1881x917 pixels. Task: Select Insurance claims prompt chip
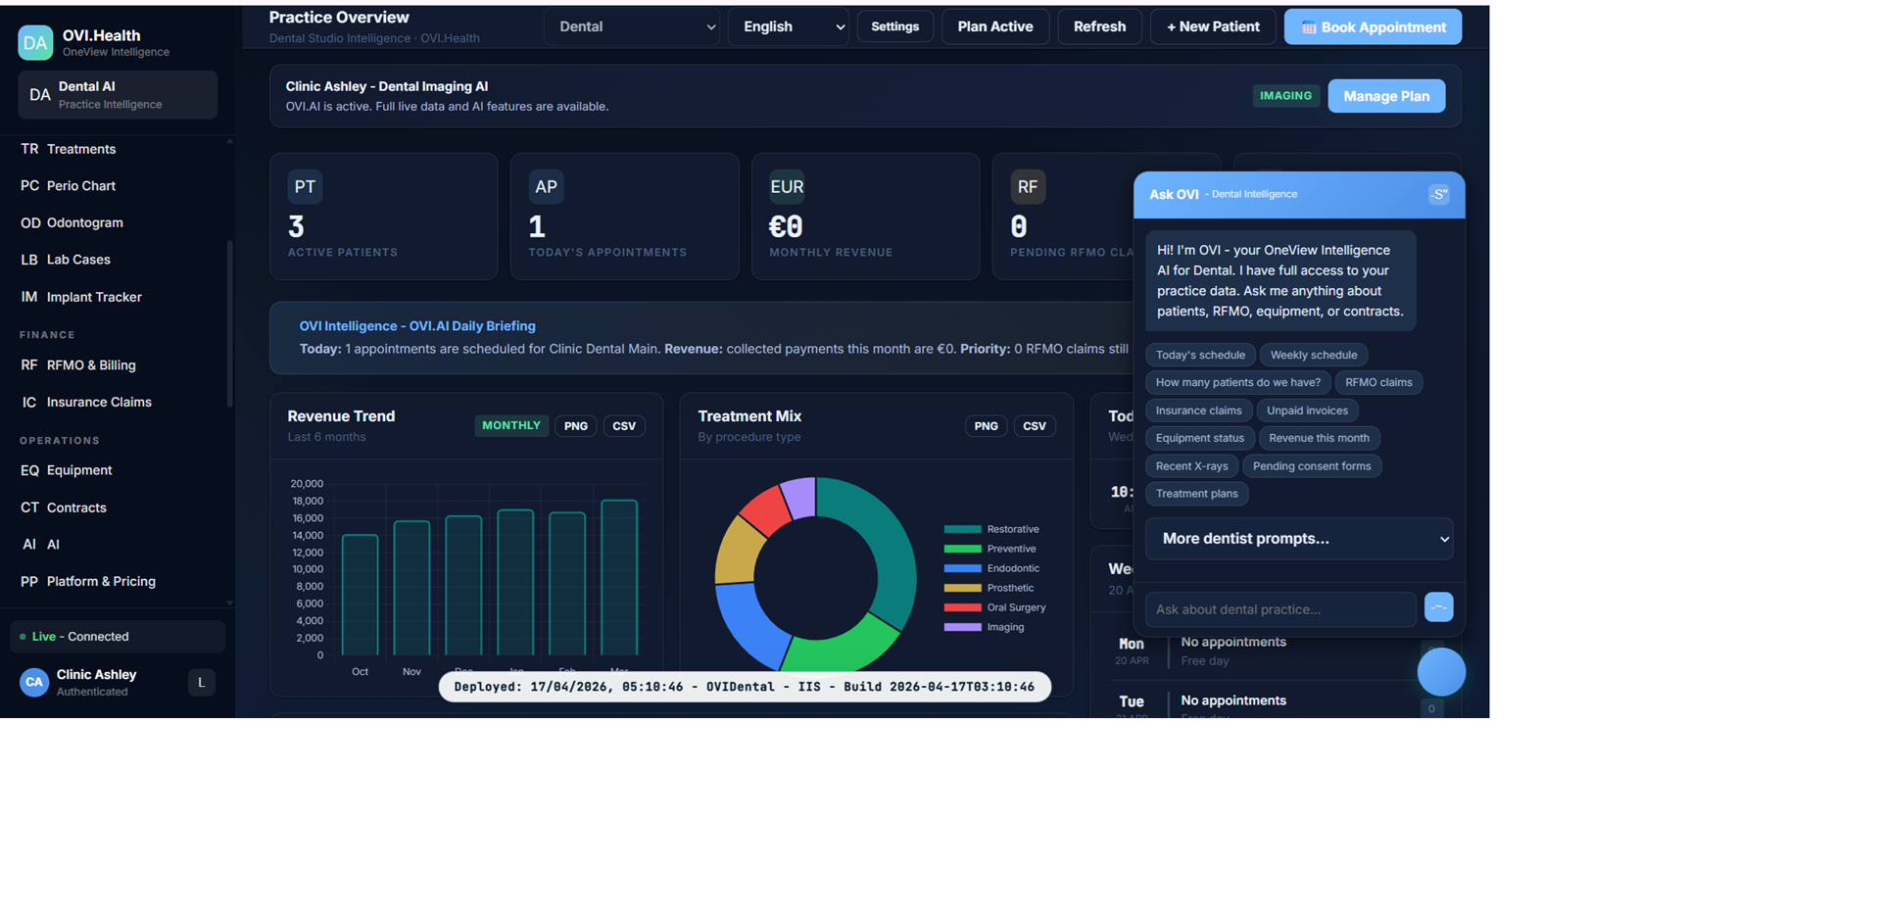tap(1198, 410)
